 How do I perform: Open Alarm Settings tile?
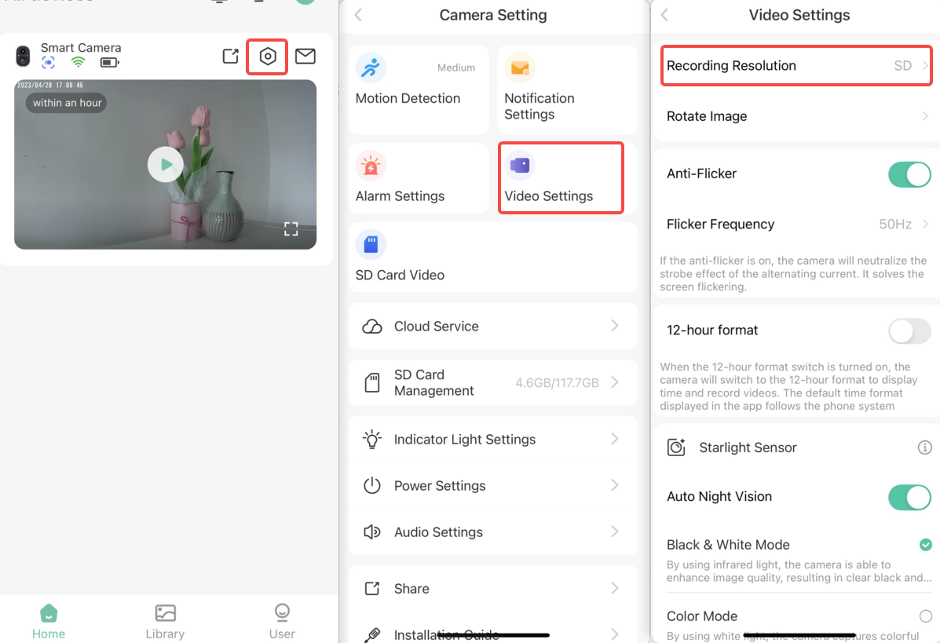coord(419,178)
